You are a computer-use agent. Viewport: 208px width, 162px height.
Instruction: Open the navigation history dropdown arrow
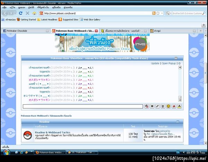coord(15,13)
